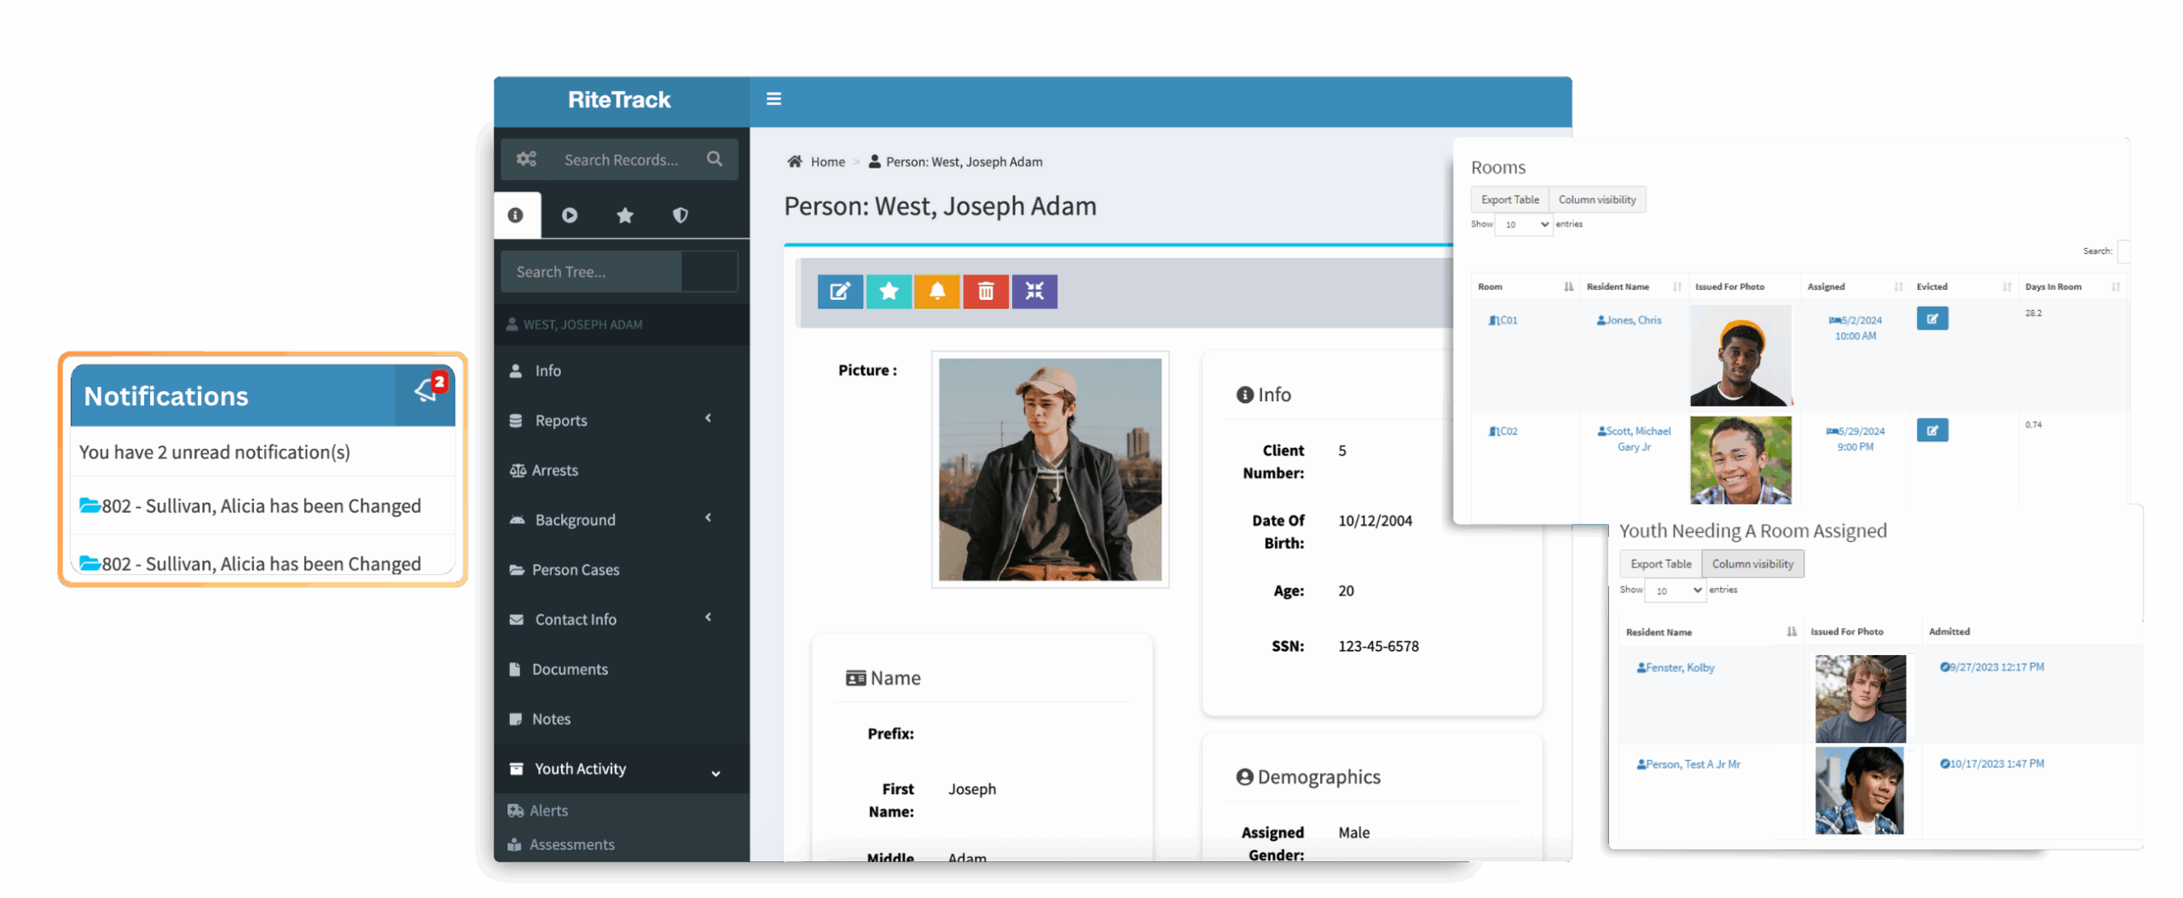Open the notifications bell with badge

[x=427, y=391]
